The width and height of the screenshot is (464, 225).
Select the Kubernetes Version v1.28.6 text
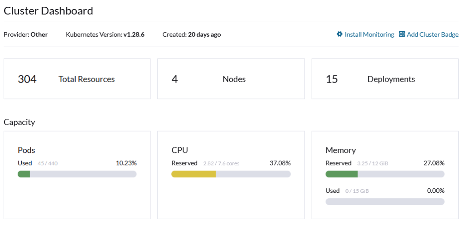105,34
